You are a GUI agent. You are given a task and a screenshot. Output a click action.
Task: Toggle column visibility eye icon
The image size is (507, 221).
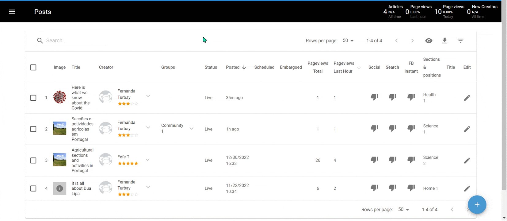[429, 41]
